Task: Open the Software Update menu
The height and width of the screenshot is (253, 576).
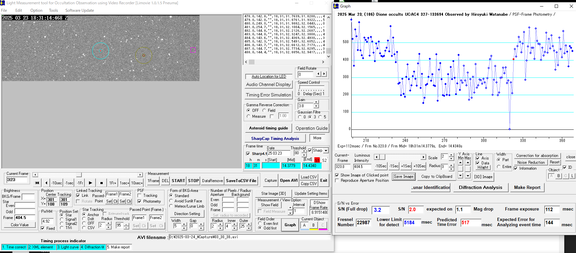Action: click(79, 10)
